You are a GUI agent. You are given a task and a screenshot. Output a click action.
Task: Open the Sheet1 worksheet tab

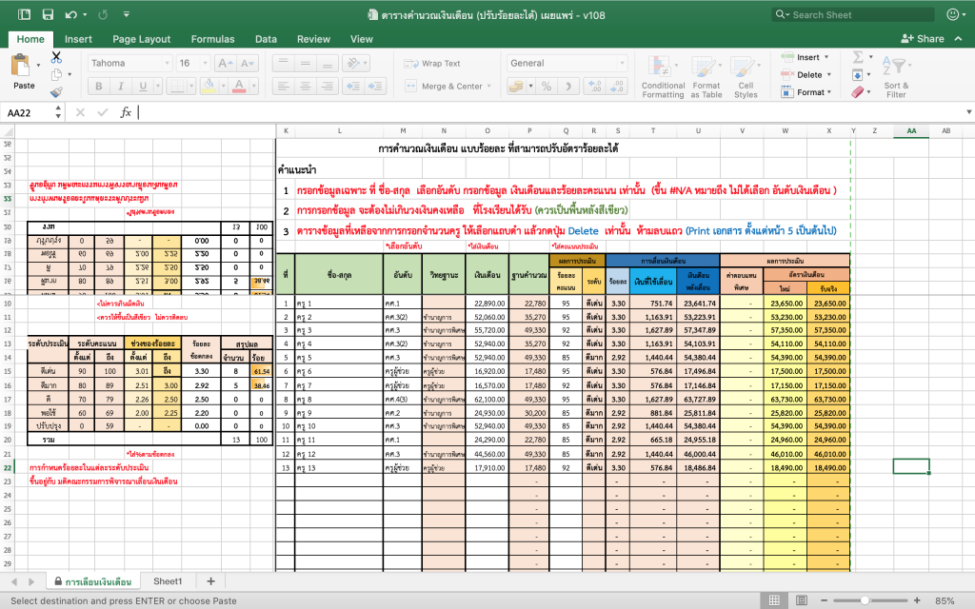168,581
